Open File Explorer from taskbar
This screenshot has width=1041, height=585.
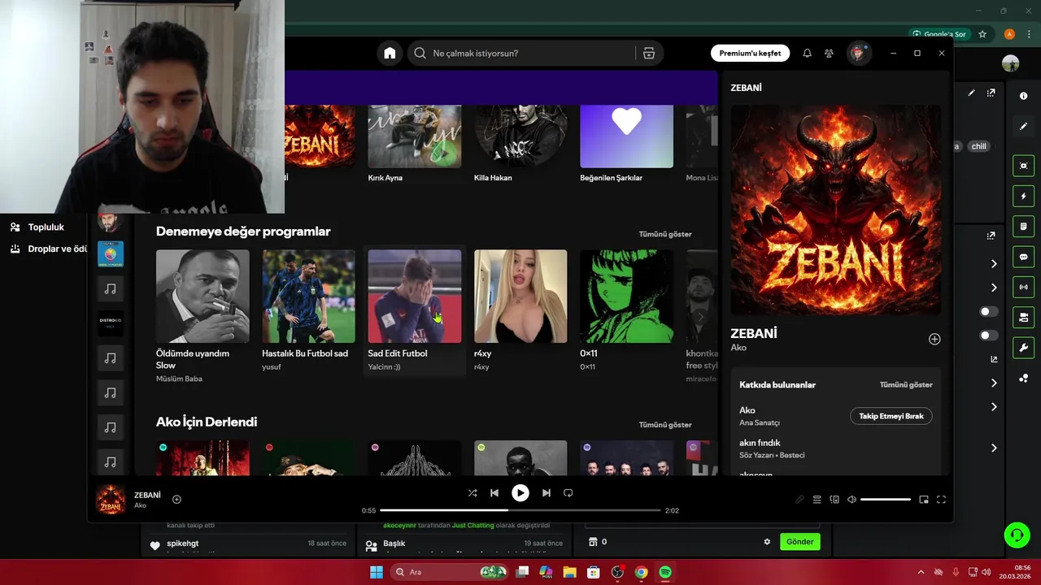(569, 572)
